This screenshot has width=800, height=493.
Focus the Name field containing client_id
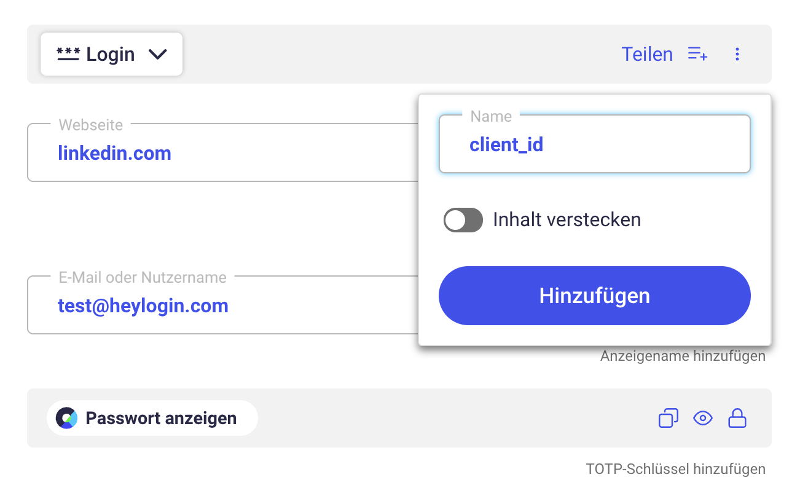(x=594, y=145)
